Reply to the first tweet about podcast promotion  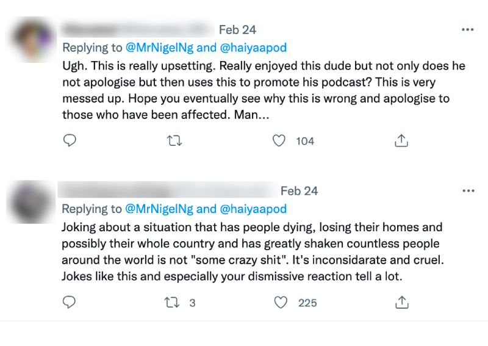coord(70,141)
